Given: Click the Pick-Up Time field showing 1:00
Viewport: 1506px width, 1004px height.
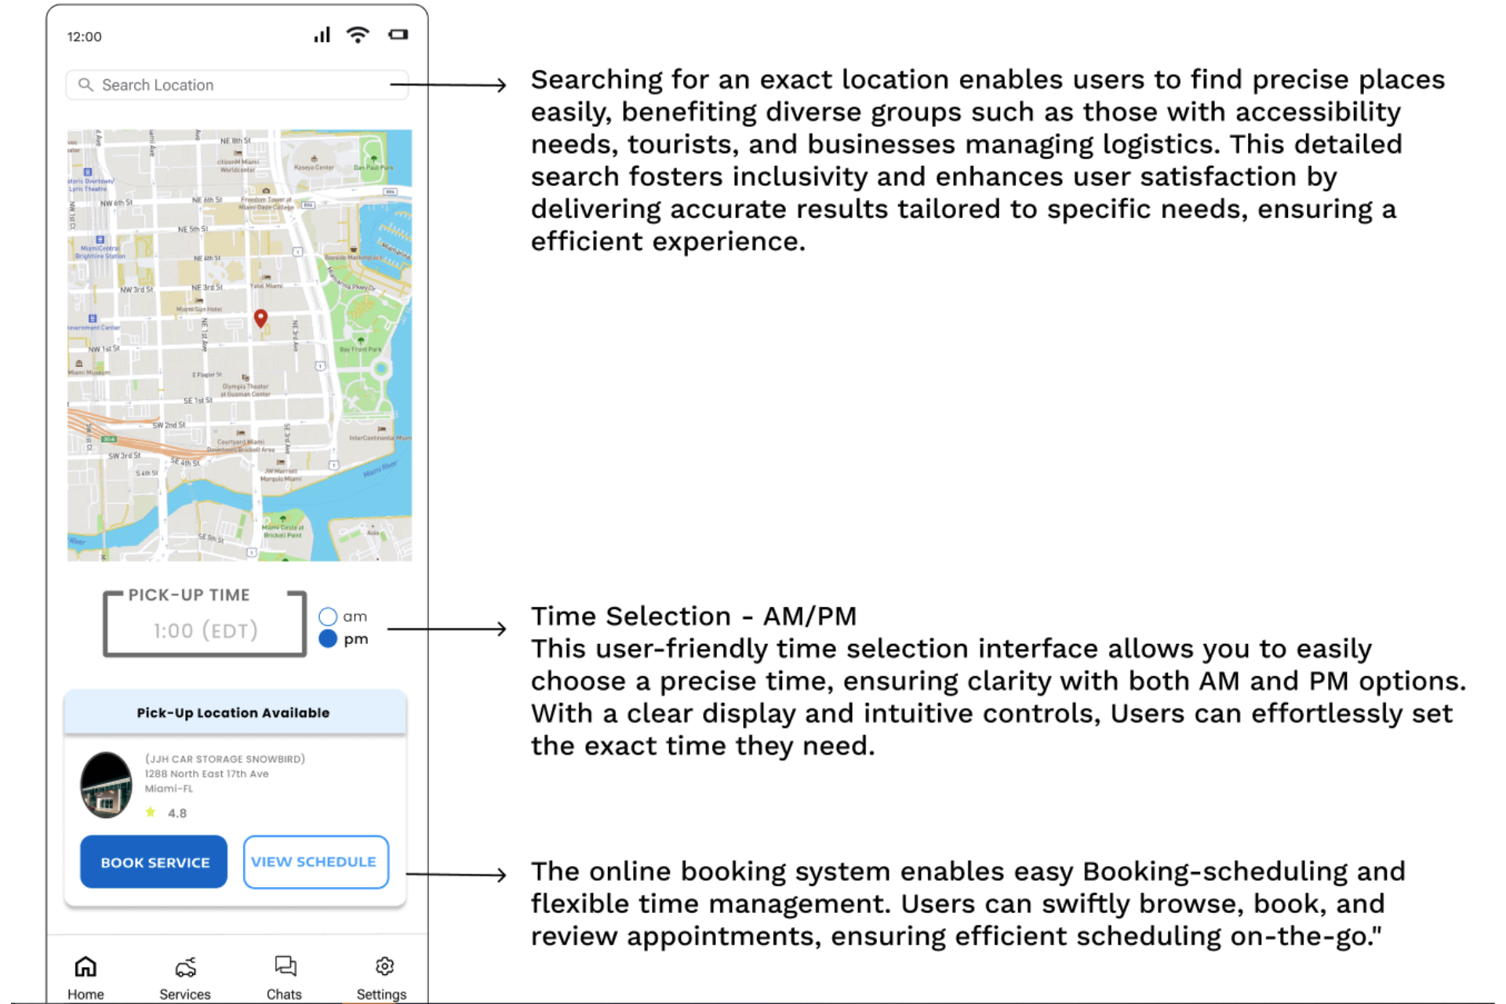Looking at the screenshot, I should pos(205,630).
